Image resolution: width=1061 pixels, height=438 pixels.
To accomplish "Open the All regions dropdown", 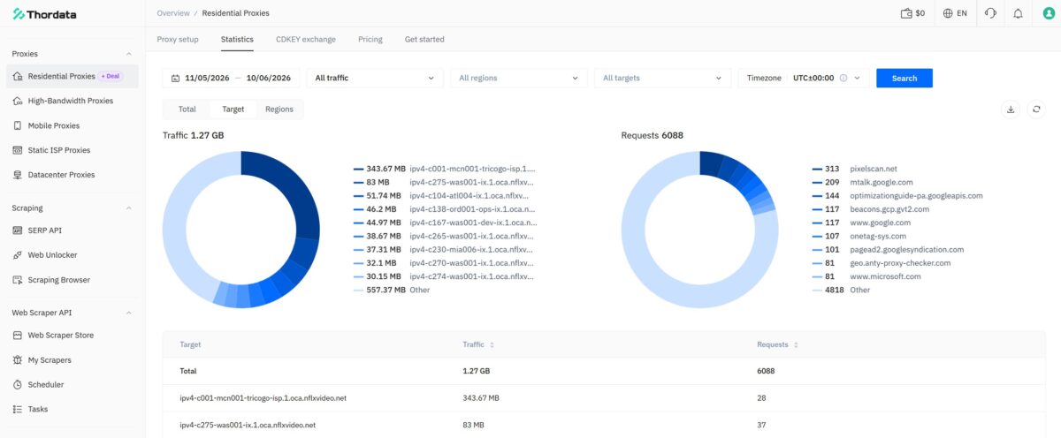I will pos(519,78).
